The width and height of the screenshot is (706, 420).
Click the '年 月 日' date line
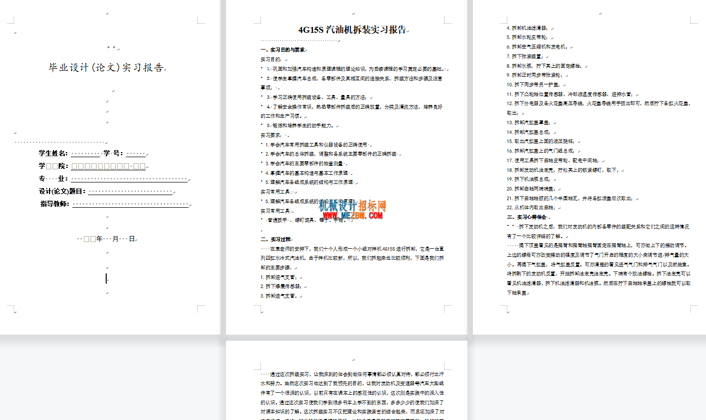point(106,239)
